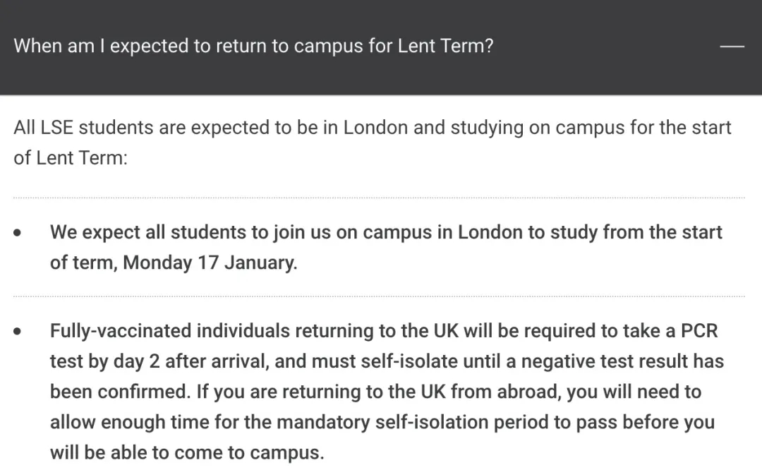The height and width of the screenshot is (470, 762).
Task: Click the dotted divider above the second bullet
Action: click(x=379, y=296)
